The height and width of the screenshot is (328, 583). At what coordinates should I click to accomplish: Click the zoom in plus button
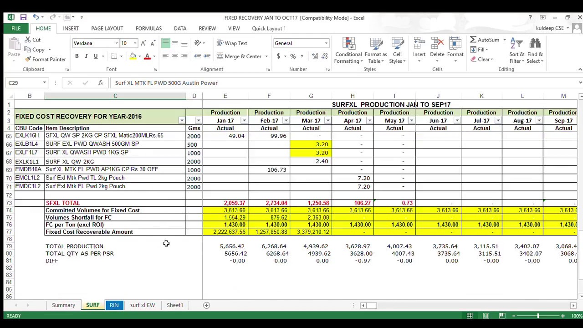point(563,316)
